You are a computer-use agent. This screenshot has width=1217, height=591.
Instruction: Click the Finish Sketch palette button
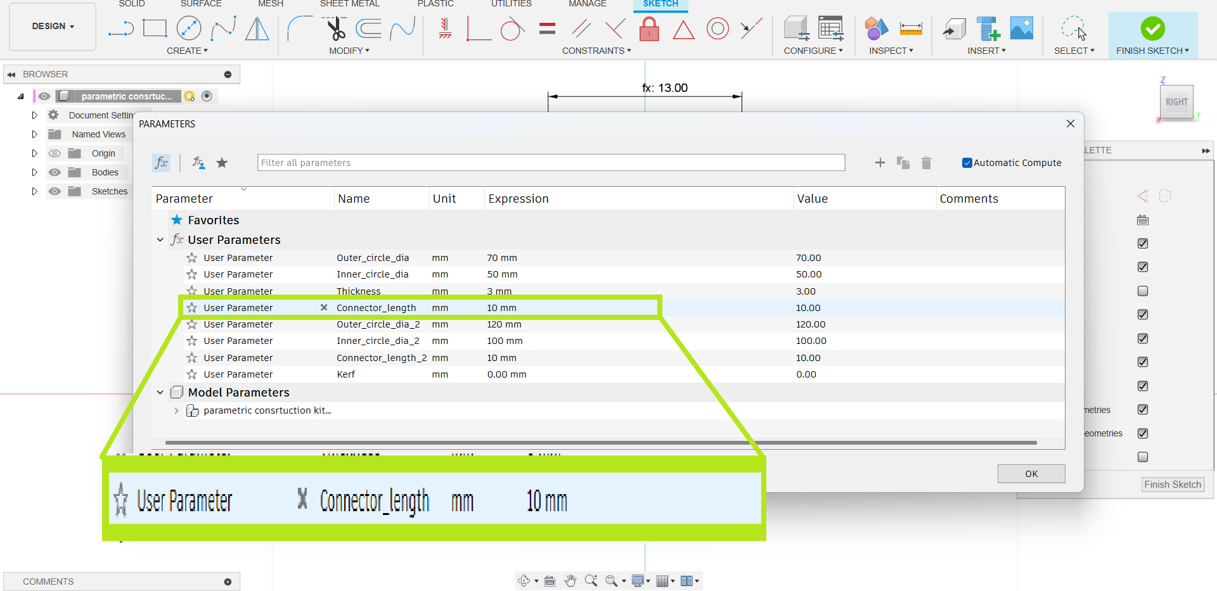(1172, 485)
